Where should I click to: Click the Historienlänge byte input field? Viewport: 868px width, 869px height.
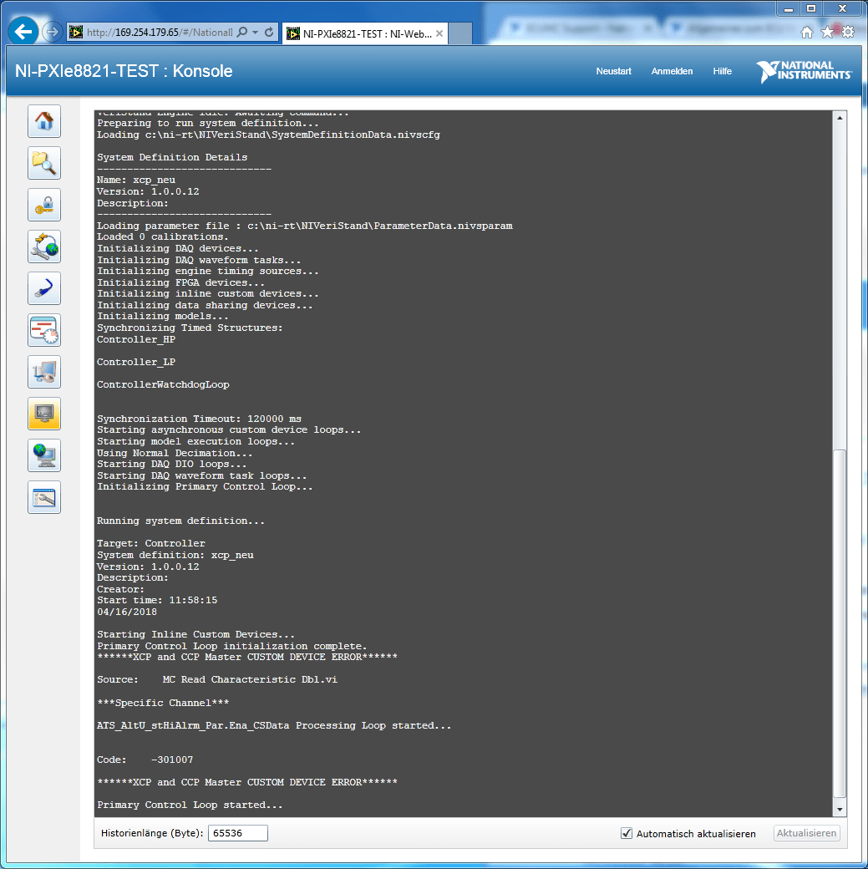[x=237, y=833]
